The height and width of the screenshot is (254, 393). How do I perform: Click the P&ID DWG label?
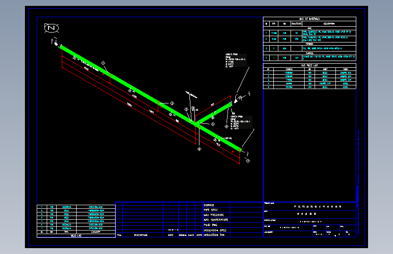pyautogui.click(x=210, y=225)
